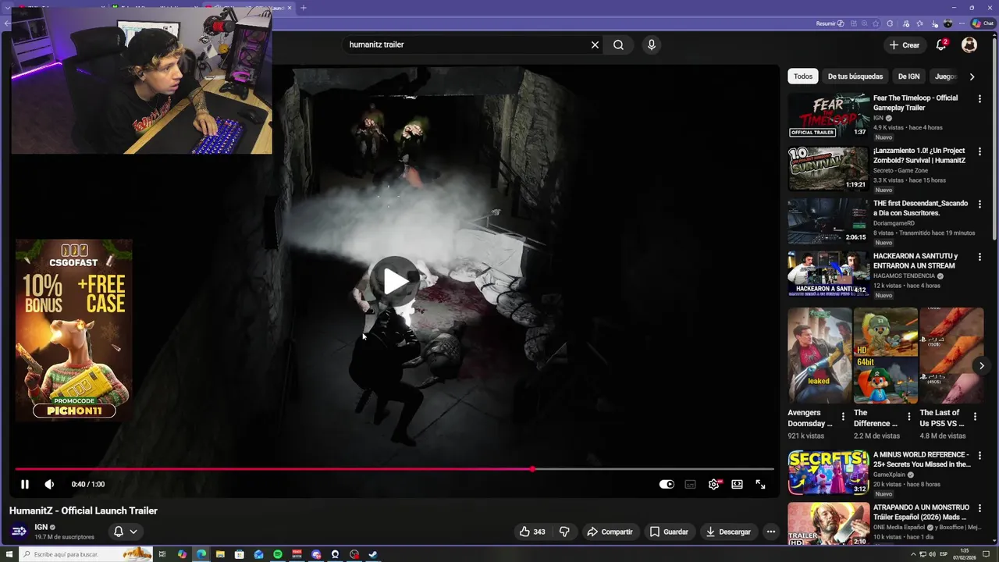Start voice search with the microphone
Viewport: 999px width, 562px height.
[651, 44]
